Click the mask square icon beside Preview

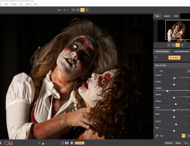coord(62,143)
